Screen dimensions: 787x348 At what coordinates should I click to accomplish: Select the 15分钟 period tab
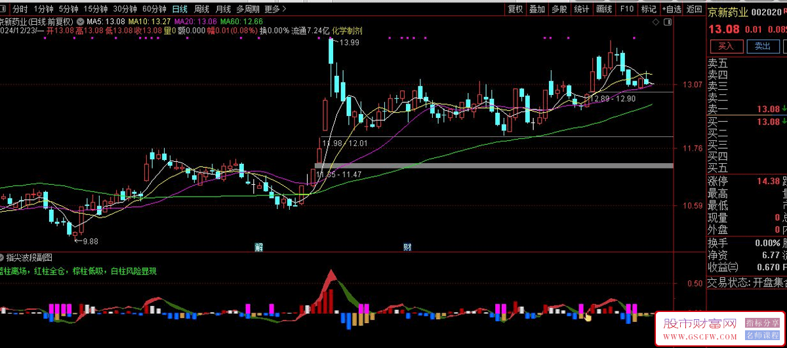point(96,9)
